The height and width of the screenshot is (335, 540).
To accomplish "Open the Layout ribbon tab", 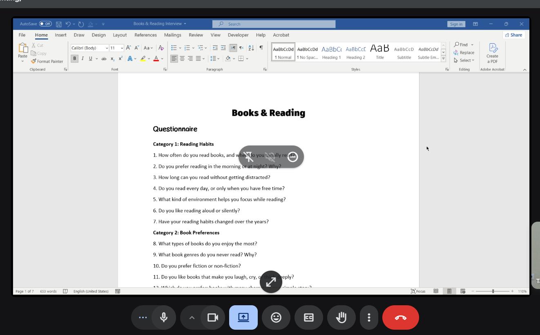I will tap(120, 35).
